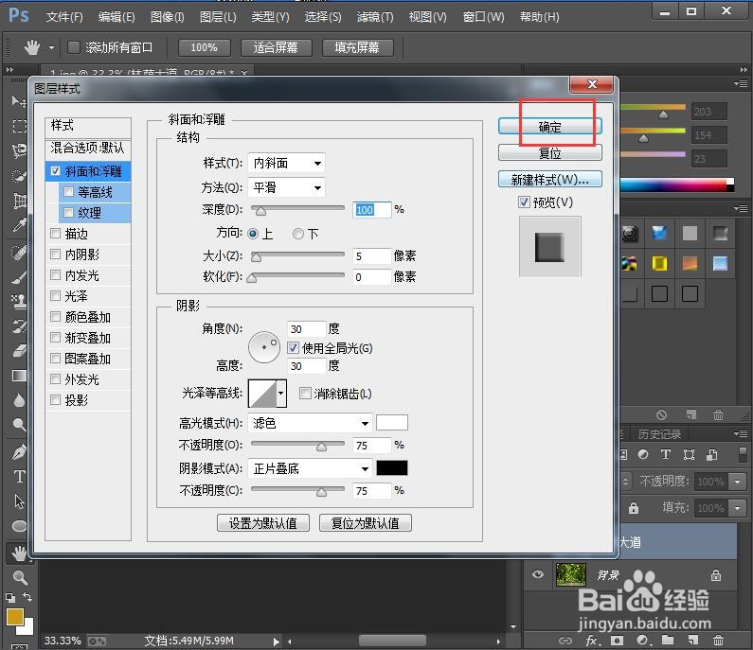Open layer fill (填充) dropdown arrow
Screen dimensions: 753x650
click(x=738, y=507)
